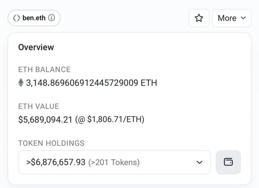This screenshot has width=259, height=188.
Task: Click the @ $1,806.71/ETH price text
Action: [x=110, y=119]
